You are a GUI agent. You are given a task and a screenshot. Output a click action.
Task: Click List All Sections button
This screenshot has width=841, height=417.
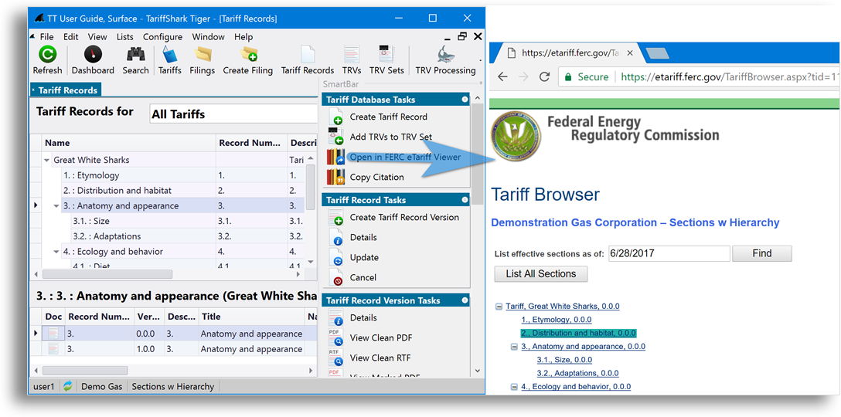click(x=540, y=274)
